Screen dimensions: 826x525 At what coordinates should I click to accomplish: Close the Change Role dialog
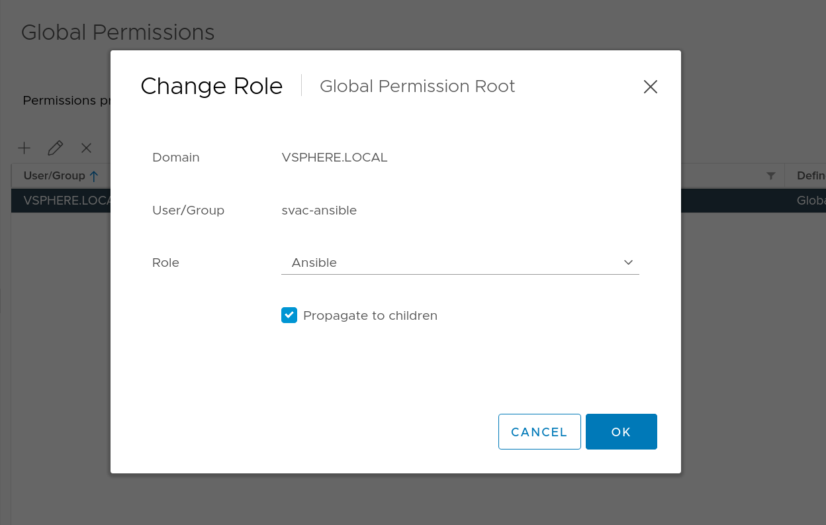coord(650,87)
